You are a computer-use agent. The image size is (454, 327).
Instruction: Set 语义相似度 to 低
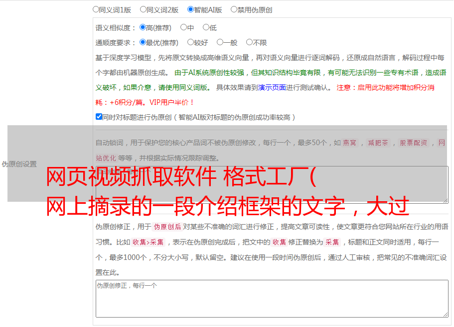pyautogui.click(x=206, y=27)
